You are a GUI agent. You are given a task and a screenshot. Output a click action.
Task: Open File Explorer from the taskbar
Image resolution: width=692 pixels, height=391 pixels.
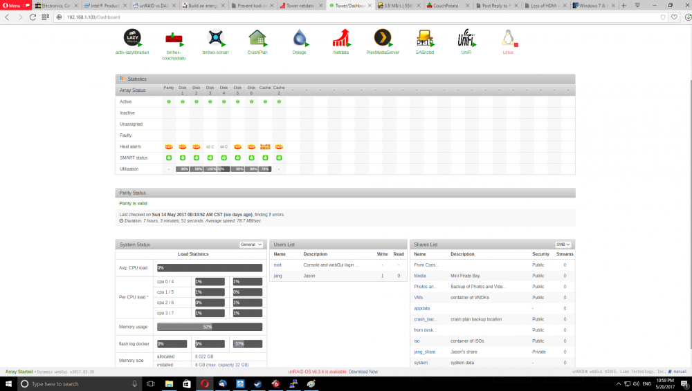tap(169, 384)
